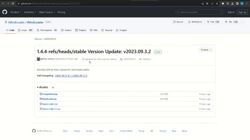Open the tModLoader repository name link
This screenshot has width=250, height=140.
pyautogui.click(x=35, y=22)
